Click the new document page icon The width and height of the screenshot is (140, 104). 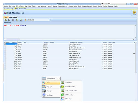[x=17, y=20]
